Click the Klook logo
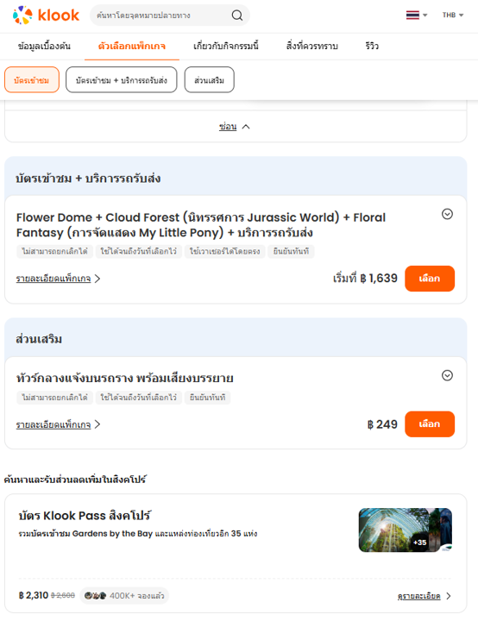Image resolution: width=478 pixels, height=621 pixels. [46, 15]
